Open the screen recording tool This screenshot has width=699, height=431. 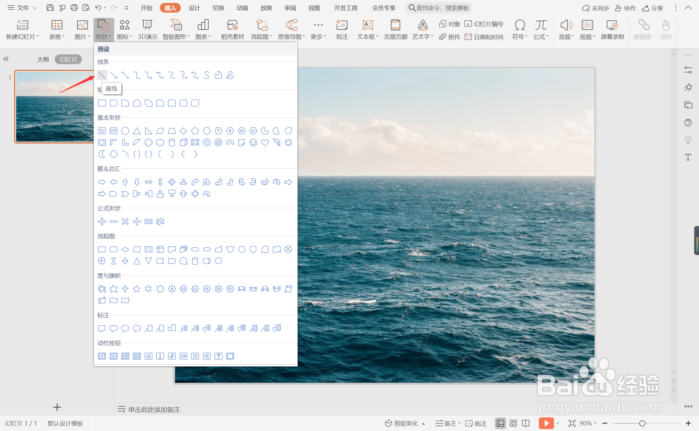point(612,29)
